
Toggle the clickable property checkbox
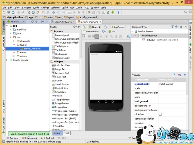pyautogui.click(x=160, y=114)
